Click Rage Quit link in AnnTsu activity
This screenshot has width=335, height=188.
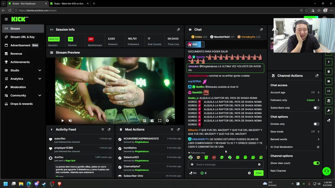[x=70, y=161]
